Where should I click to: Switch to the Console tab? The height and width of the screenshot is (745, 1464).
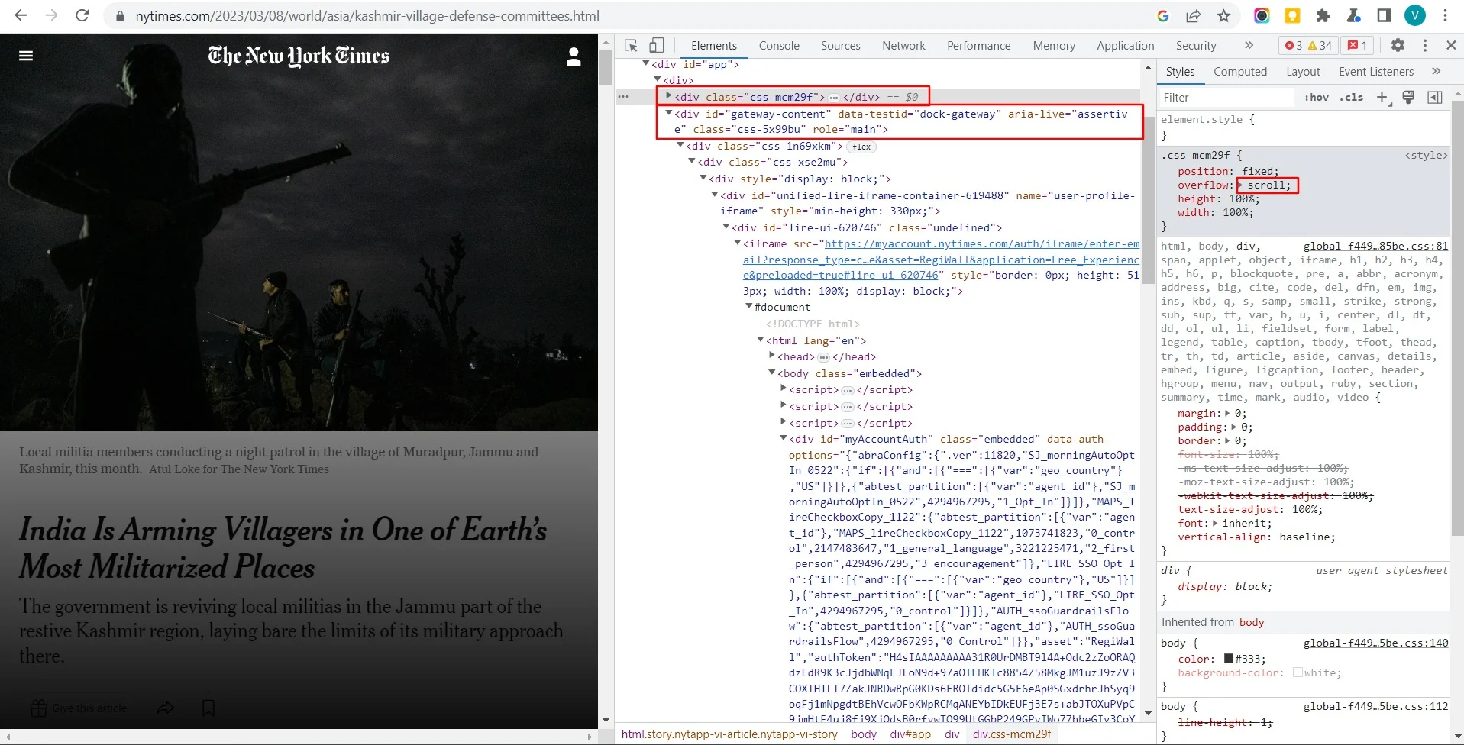click(x=778, y=46)
